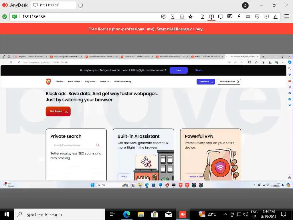Click the red Get Brave download button
293x220 pixels.
pyautogui.click(x=58, y=111)
